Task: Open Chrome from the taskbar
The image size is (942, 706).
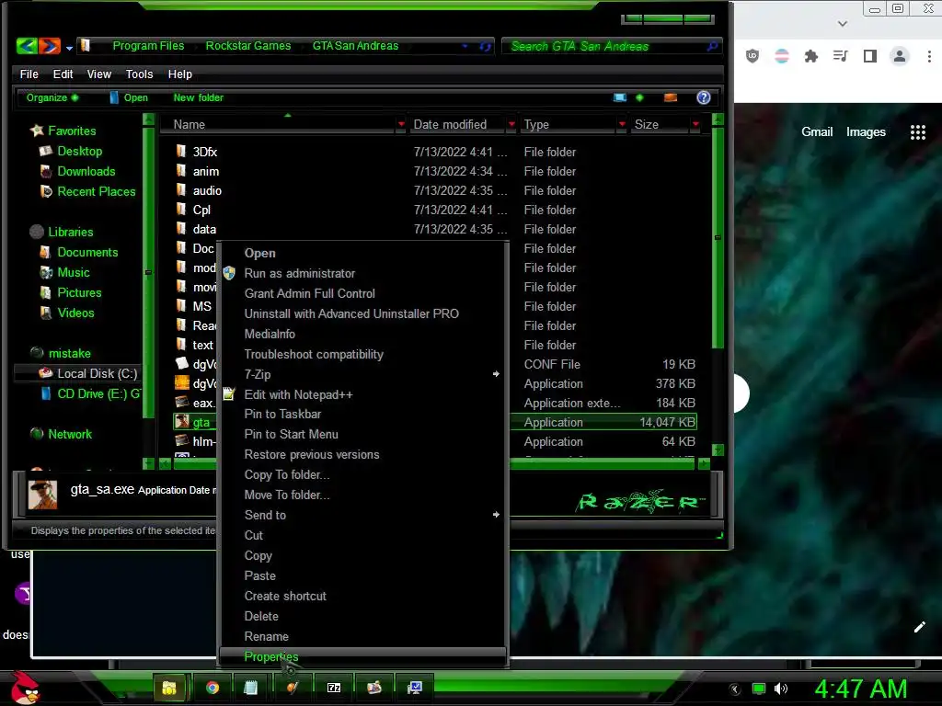Action: point(213,688)
